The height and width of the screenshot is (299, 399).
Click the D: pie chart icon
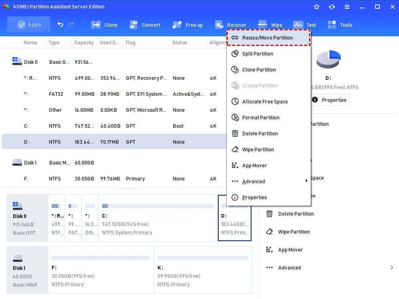click(329, 59)
